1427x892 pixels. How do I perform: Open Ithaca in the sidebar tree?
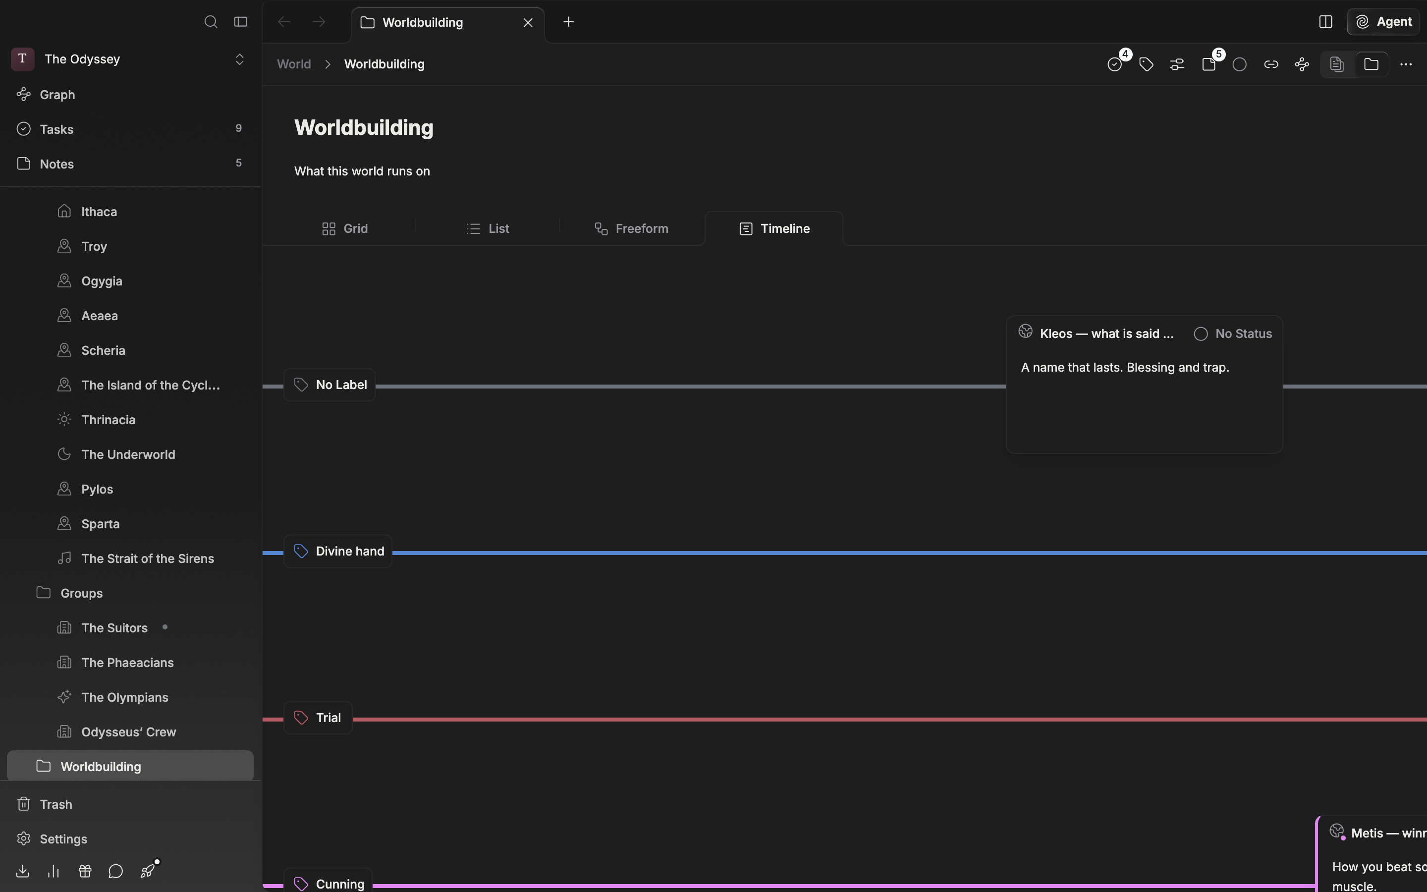point(130,212)
